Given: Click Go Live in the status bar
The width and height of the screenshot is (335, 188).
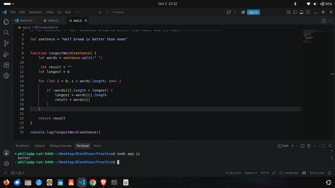Looking at the screenshot, I should tap(317, 173).
